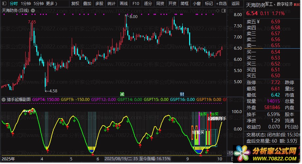Screen dimensions: 302x164
Task: Toggle 叠加 overlay mode
Action: tap(87, 4)
